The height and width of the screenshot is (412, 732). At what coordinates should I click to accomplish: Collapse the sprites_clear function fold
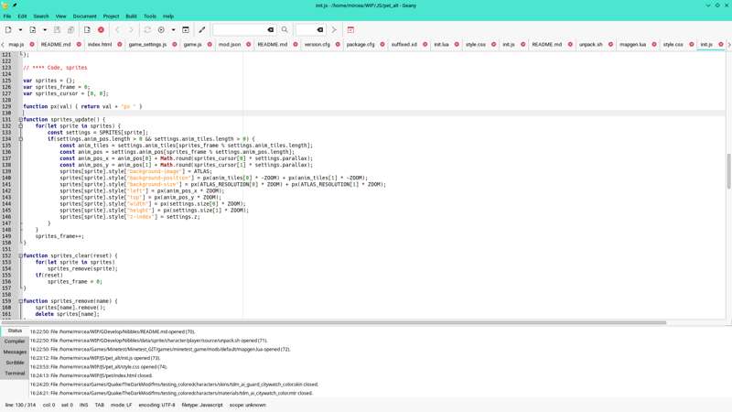tap(20, 256)
